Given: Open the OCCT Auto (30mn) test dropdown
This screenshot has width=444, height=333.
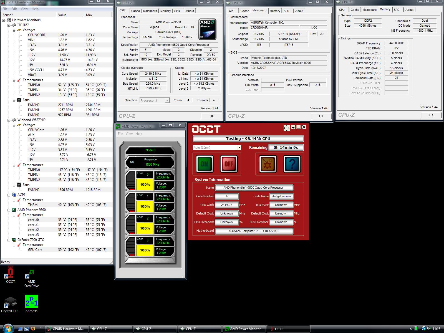Looking at the screenshot, I should tap(239, 148).
